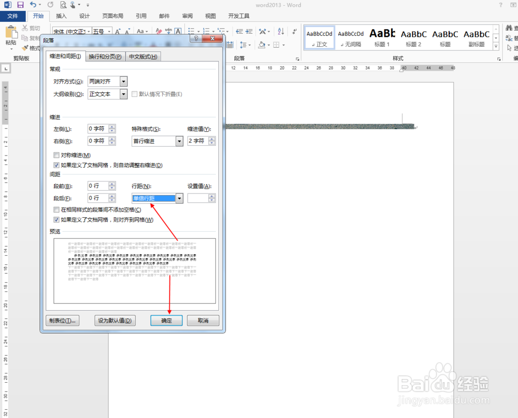Open the 插入 ribbon tab

pyautogui.click(x=61, y=16)
